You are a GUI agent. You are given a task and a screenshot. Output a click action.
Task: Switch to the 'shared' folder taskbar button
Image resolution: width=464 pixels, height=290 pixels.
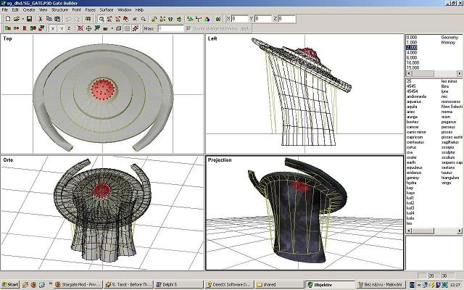pyautogui.click(x=279, y=284)
